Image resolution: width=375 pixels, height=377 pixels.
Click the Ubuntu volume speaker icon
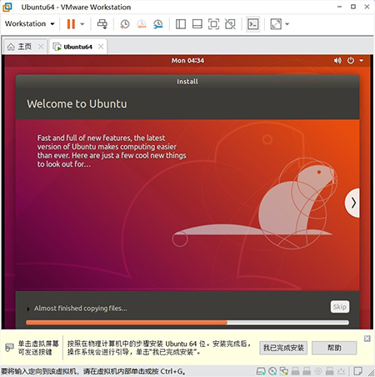[x=337, y=60]
